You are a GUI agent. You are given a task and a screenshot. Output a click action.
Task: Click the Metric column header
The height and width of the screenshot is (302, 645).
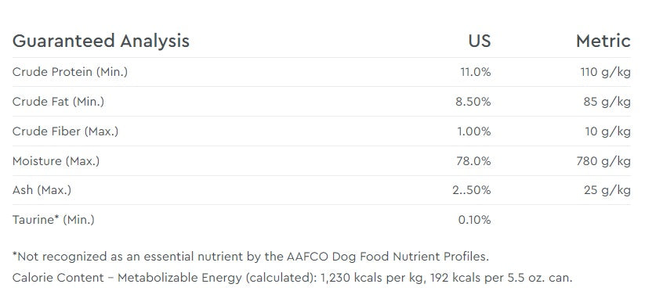pos(603,41)
